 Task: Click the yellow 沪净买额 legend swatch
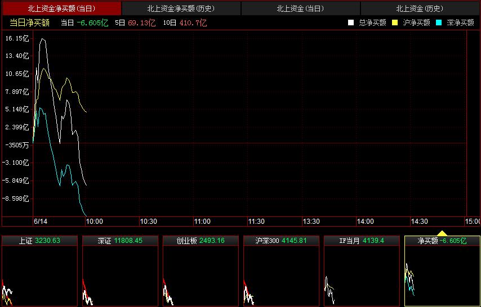pyautogui.click(x=394, y=22)
